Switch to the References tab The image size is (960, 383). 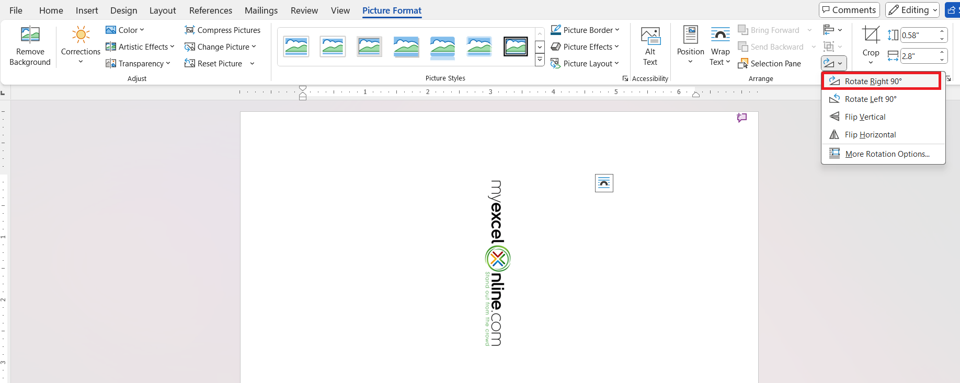click(211, 10)
